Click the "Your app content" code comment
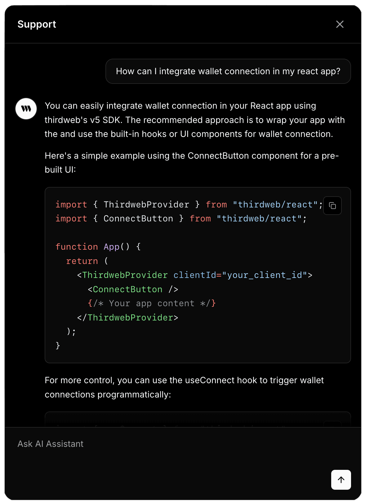365x504 pixels. coord(151,303)
